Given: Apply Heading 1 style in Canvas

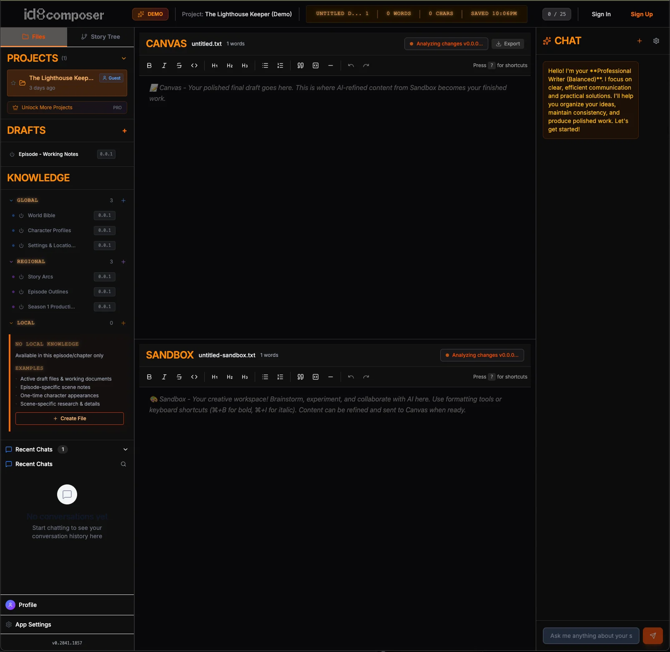Looking at the screenshot, I should (214, 65).
